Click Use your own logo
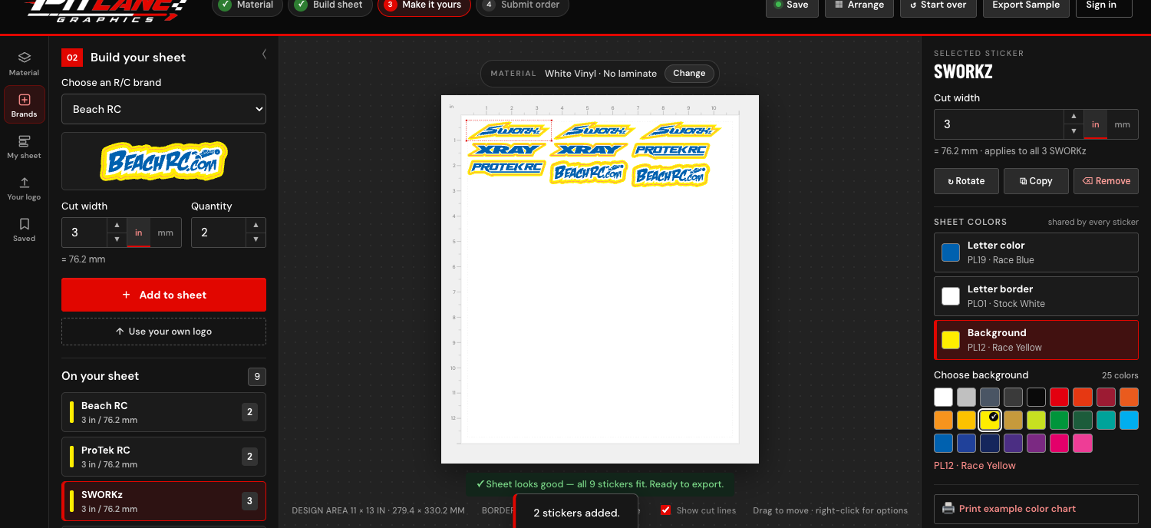This screenshot has height=528, width=1151. 163,332
